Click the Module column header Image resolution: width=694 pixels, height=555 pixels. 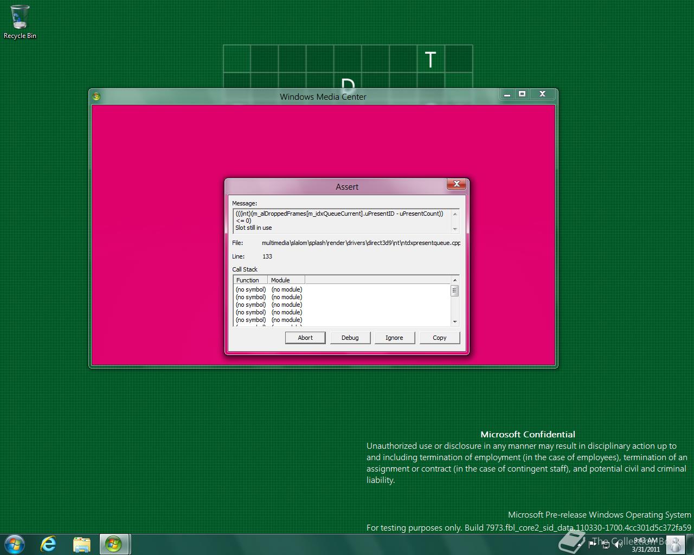click(x=286, y=280)
